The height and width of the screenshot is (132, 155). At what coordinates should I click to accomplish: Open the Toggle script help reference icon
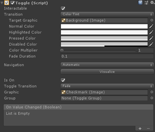[140, 3]
